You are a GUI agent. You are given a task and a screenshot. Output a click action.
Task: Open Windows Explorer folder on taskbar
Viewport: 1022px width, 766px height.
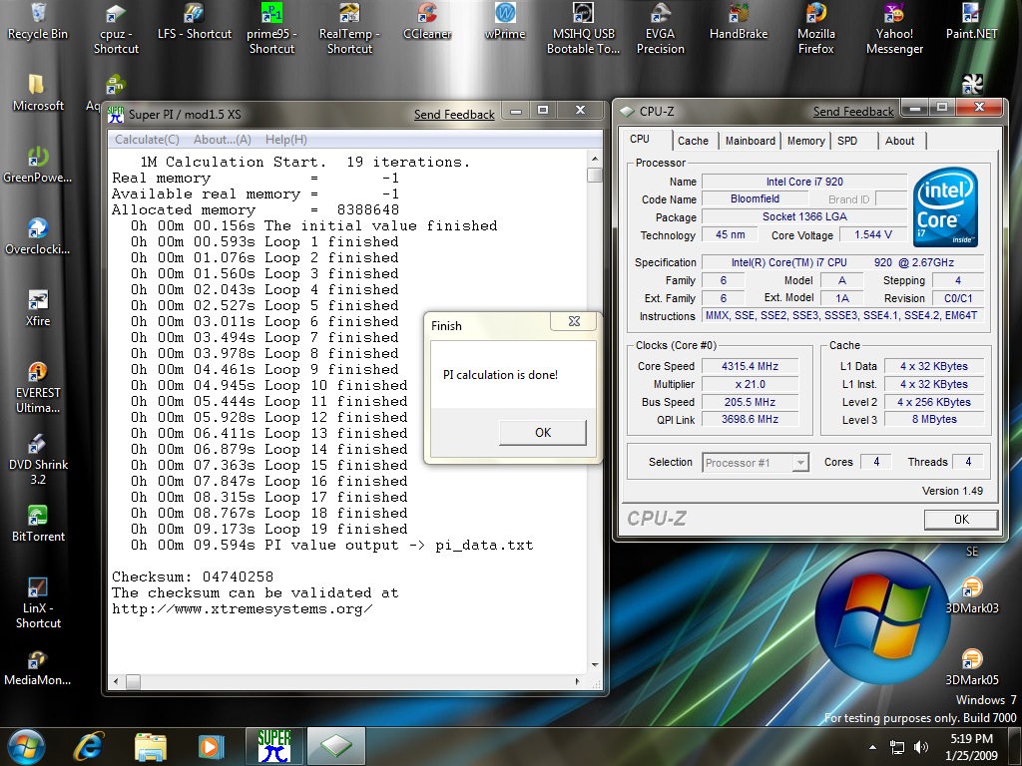151,746
